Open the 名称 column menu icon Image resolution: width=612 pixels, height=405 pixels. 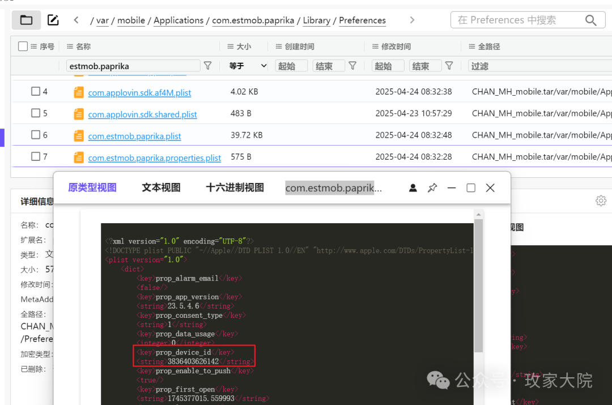tap(70, 46)
